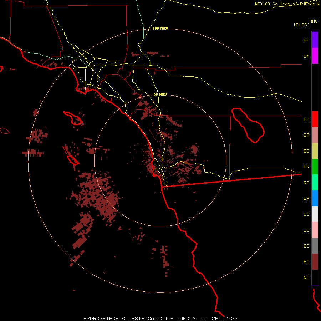This screenshot has width=321, height=321.
Task: Click the 100 NMI range ring label
Action: [x=160, y=28]
